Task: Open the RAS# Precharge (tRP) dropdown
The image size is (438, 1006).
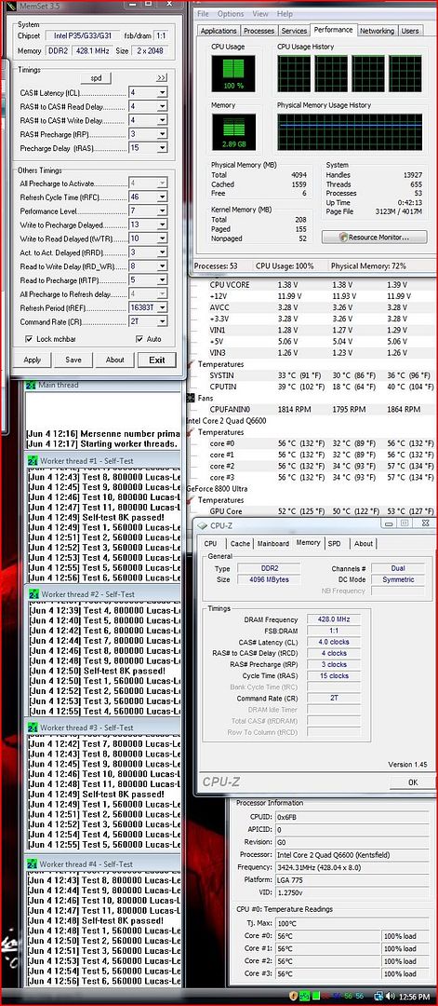Action: (162, 134)
